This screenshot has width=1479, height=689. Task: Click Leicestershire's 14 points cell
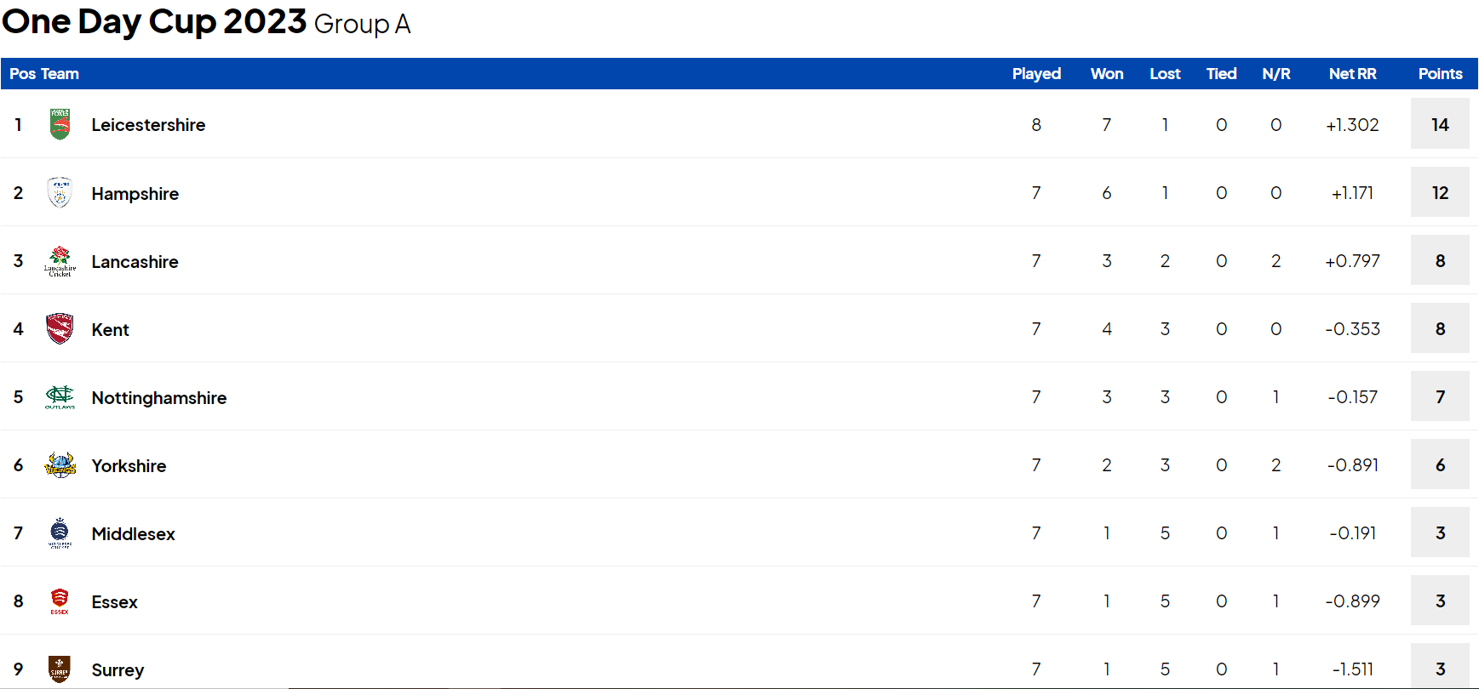[1440, 124]
